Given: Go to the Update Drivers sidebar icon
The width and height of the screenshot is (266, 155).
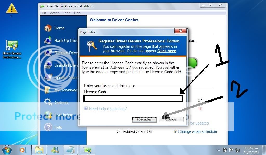Looking at the screenshot, I should (x=48, y=78).
